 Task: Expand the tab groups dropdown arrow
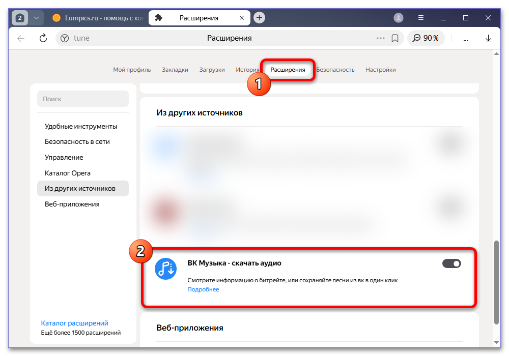pos(36,18)
